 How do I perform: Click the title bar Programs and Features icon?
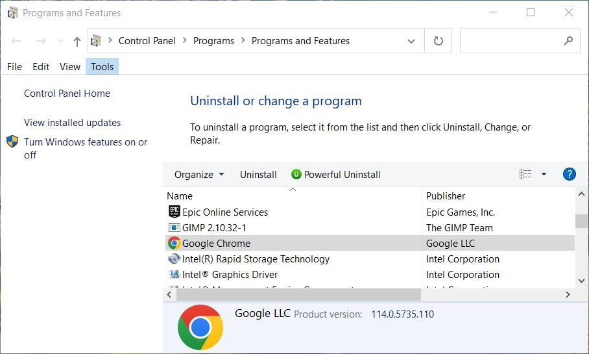pyautogui.click(x=12, y=13)
